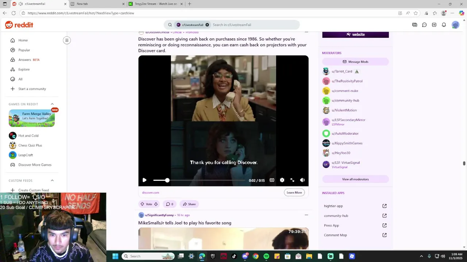
Task: Open Google Chrome from the taskbar
Action: click(x=255, y=256)
